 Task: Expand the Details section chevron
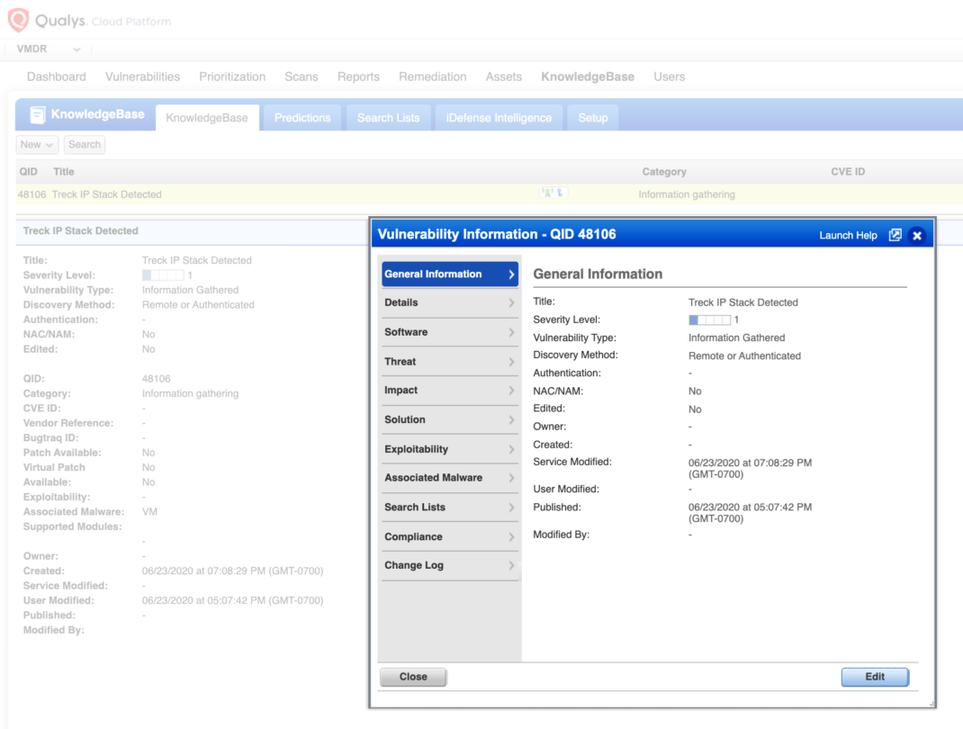point(511,303)
